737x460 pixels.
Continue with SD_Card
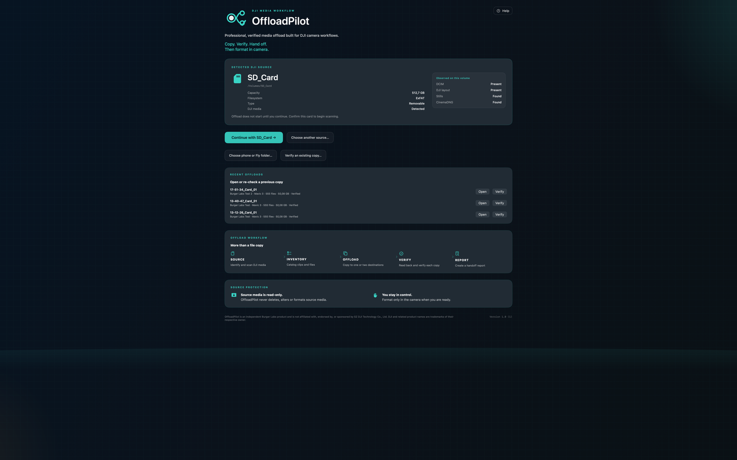tap(254, 137)
